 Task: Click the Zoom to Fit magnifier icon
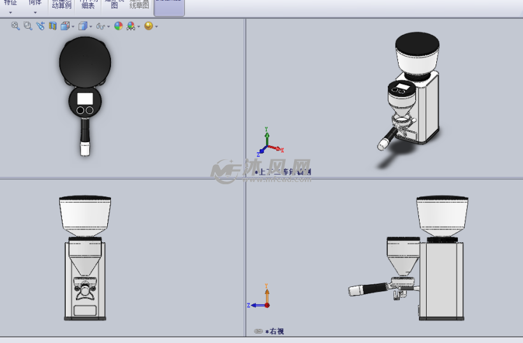click(x=15, y=26)
